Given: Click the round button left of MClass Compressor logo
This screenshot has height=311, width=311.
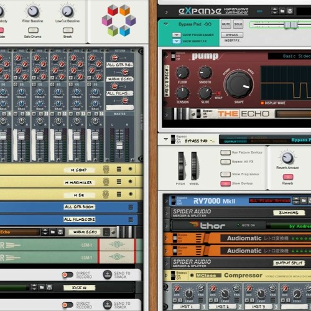Looking at the screenshot, I should point(192,276).
